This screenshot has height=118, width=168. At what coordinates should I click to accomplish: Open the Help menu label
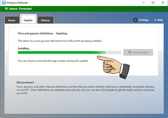coord(160,20)
